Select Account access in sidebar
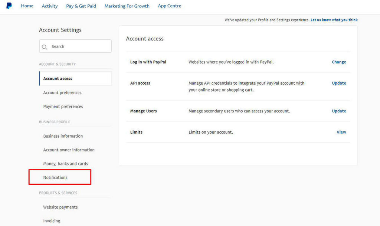The image size is (380, 226). (75, 78)
